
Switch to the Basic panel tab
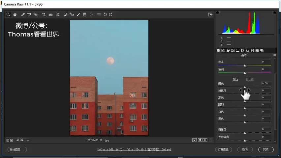pos(218,50)
